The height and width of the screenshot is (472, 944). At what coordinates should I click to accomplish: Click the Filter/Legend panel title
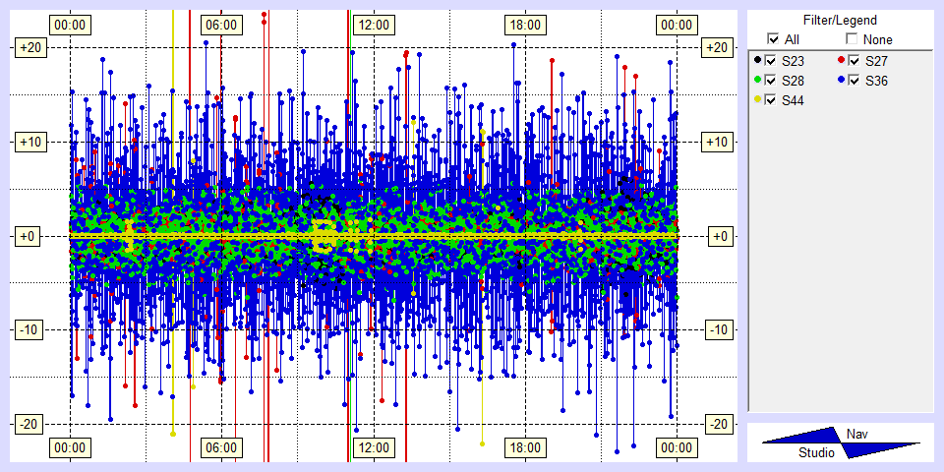click(839, 20)
